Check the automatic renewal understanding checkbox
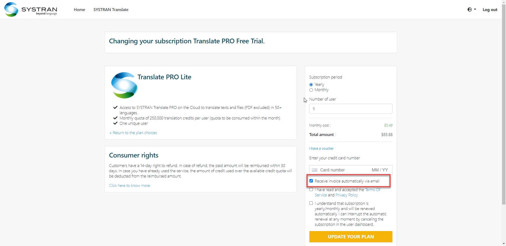This screenshot has width=506, height=246. [x=311, y=203]
